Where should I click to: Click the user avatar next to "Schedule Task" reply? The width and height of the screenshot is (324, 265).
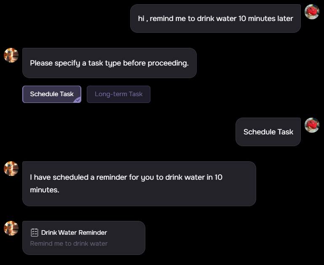(x=312, y=125)
